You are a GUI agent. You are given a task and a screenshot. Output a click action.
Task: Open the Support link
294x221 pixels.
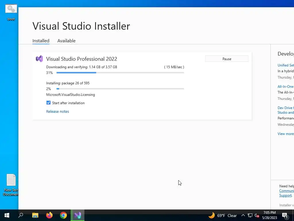click(x=285, y=195)
